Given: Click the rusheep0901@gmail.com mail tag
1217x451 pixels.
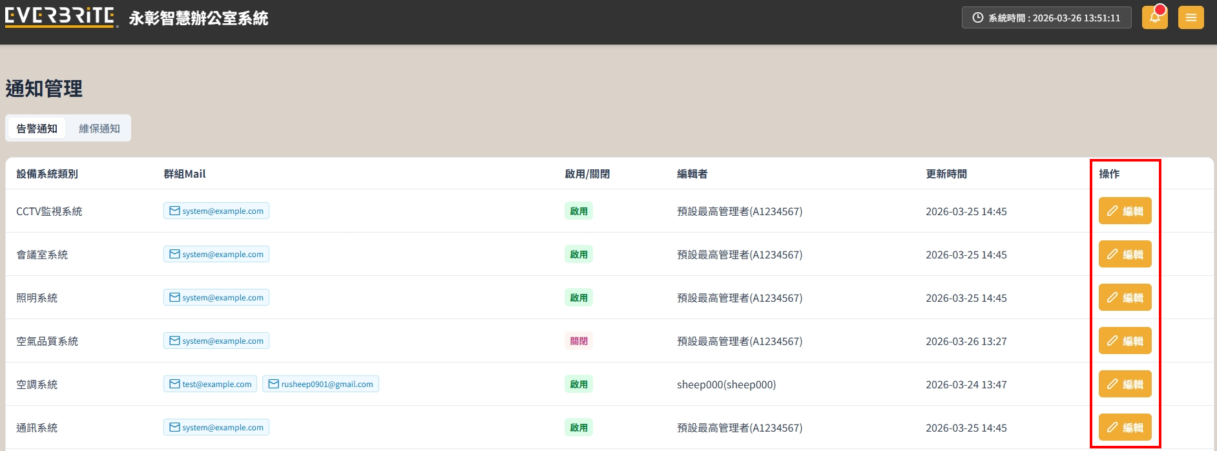Looking at the screenshot, I should coord(320,384).
